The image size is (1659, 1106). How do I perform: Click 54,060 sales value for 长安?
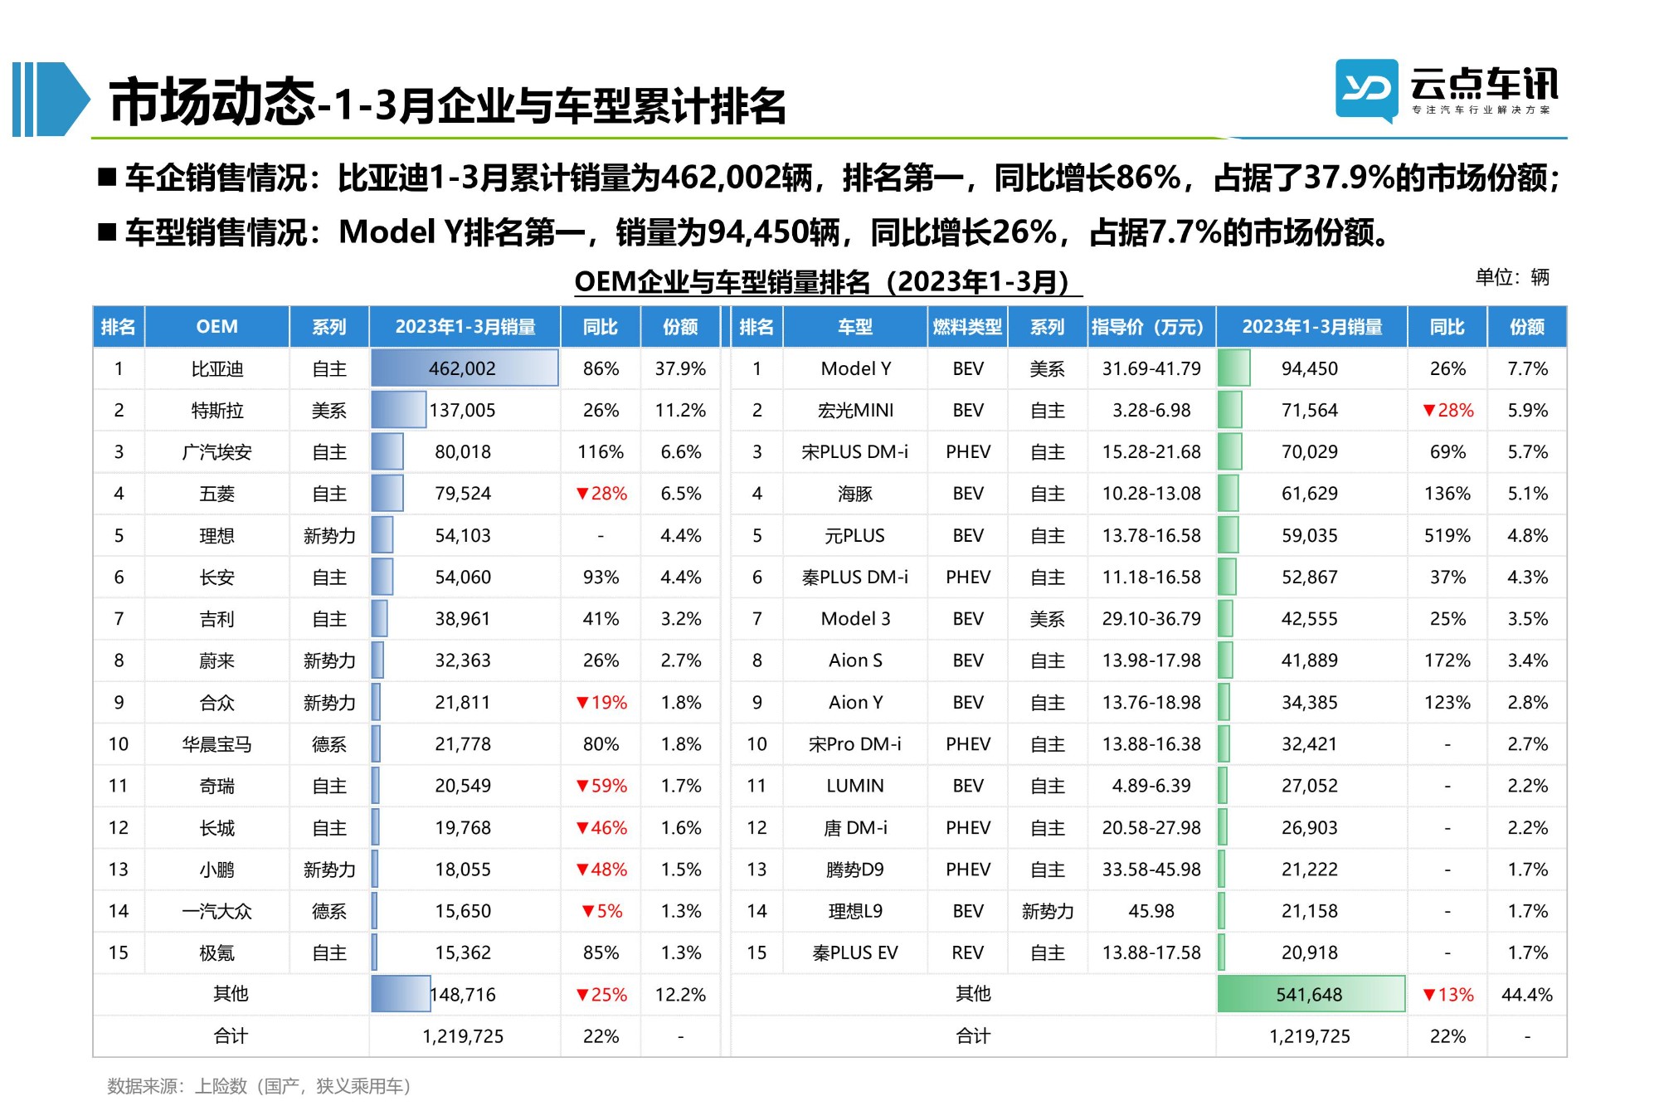pyautogui.click(x=463, y=577)
